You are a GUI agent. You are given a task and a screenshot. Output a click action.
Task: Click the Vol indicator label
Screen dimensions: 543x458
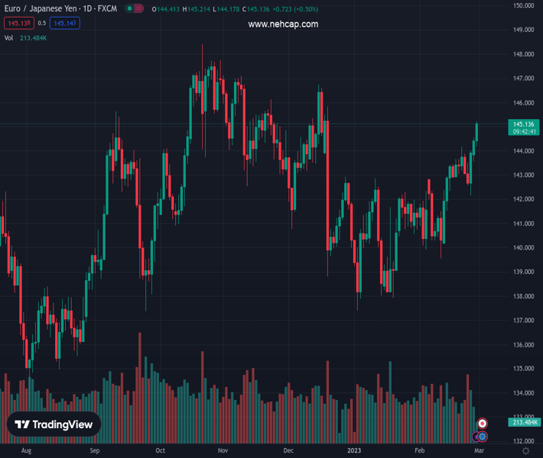pos(9,37)
